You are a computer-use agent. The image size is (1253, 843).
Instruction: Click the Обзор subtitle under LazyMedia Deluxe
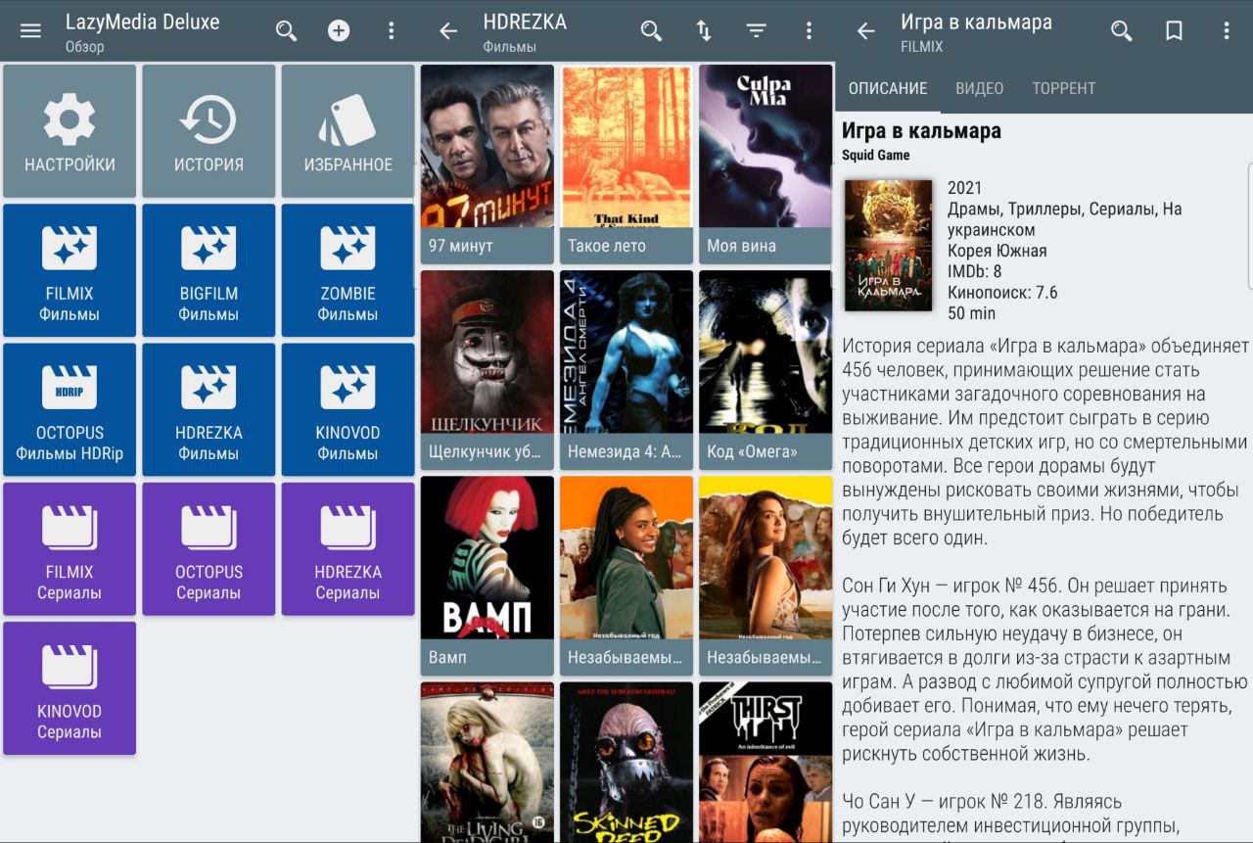point(84,46)
